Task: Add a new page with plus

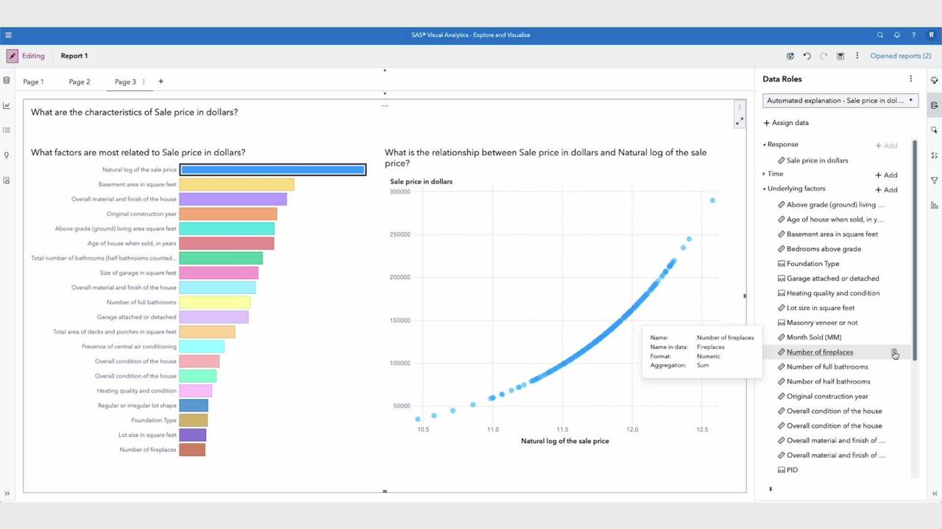Action: click(161, 82)
